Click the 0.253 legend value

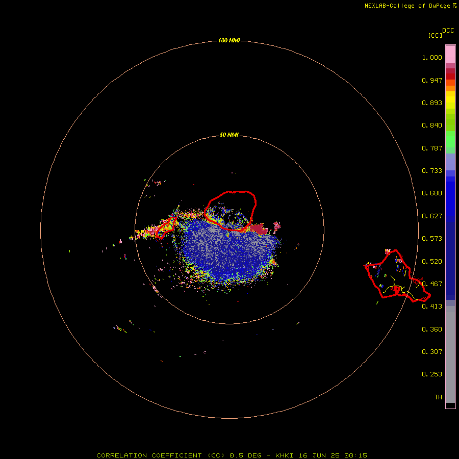pyautogui.click(x=432, y=374)
